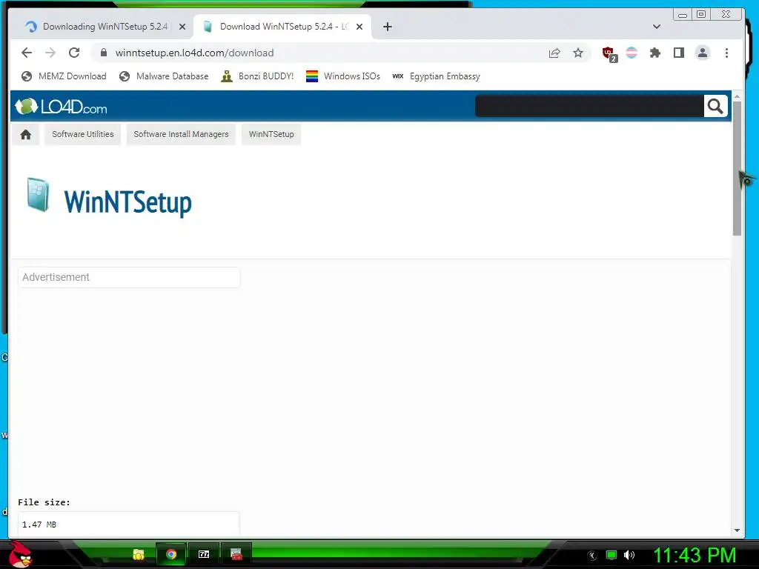The image size is (759, 569).
Task: Open the Angry Birds start button
Action: tap(20, 554)
